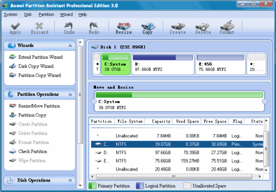Image resolution: width=276 pixels, height=192 pixels.
Task: Select the 7.84MB Unallocated row
Action: click(x=177, y=136)
